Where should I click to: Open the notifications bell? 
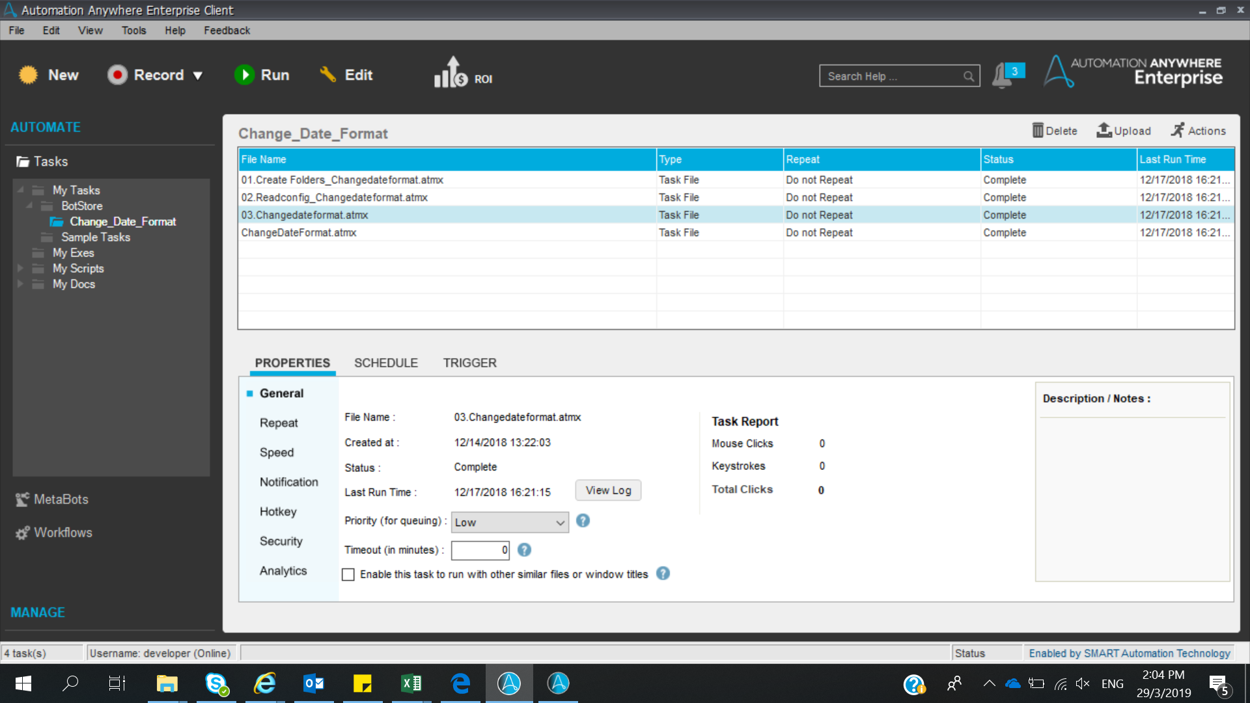1003,76
